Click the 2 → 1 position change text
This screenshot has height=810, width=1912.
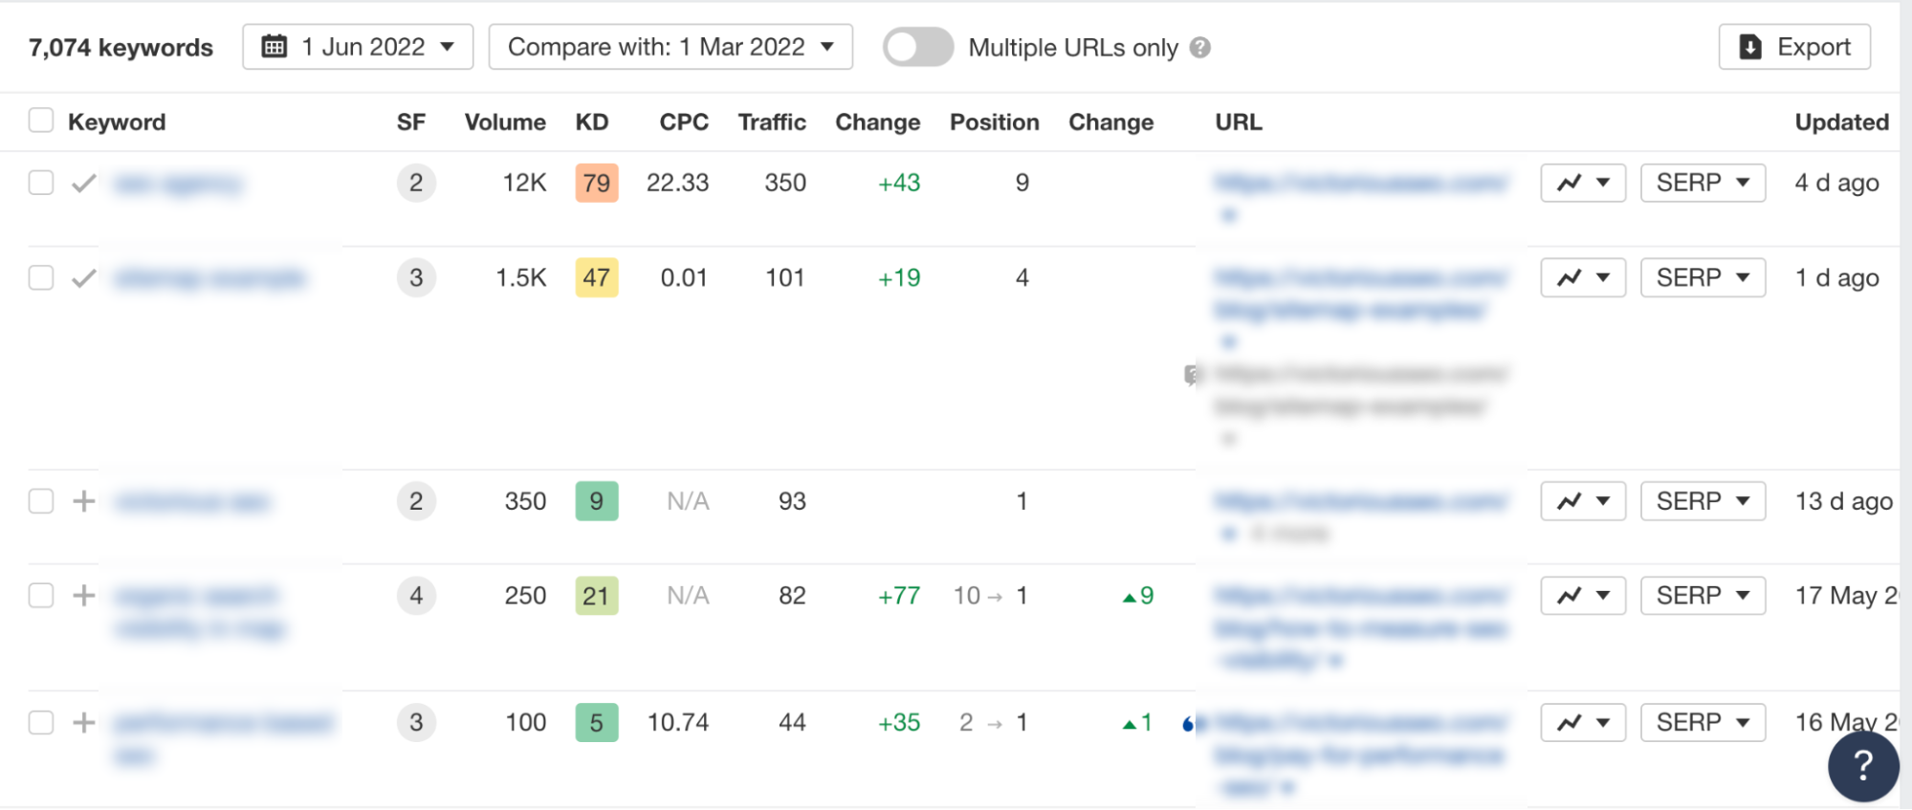pyautogui.click(x=994, y=722)
